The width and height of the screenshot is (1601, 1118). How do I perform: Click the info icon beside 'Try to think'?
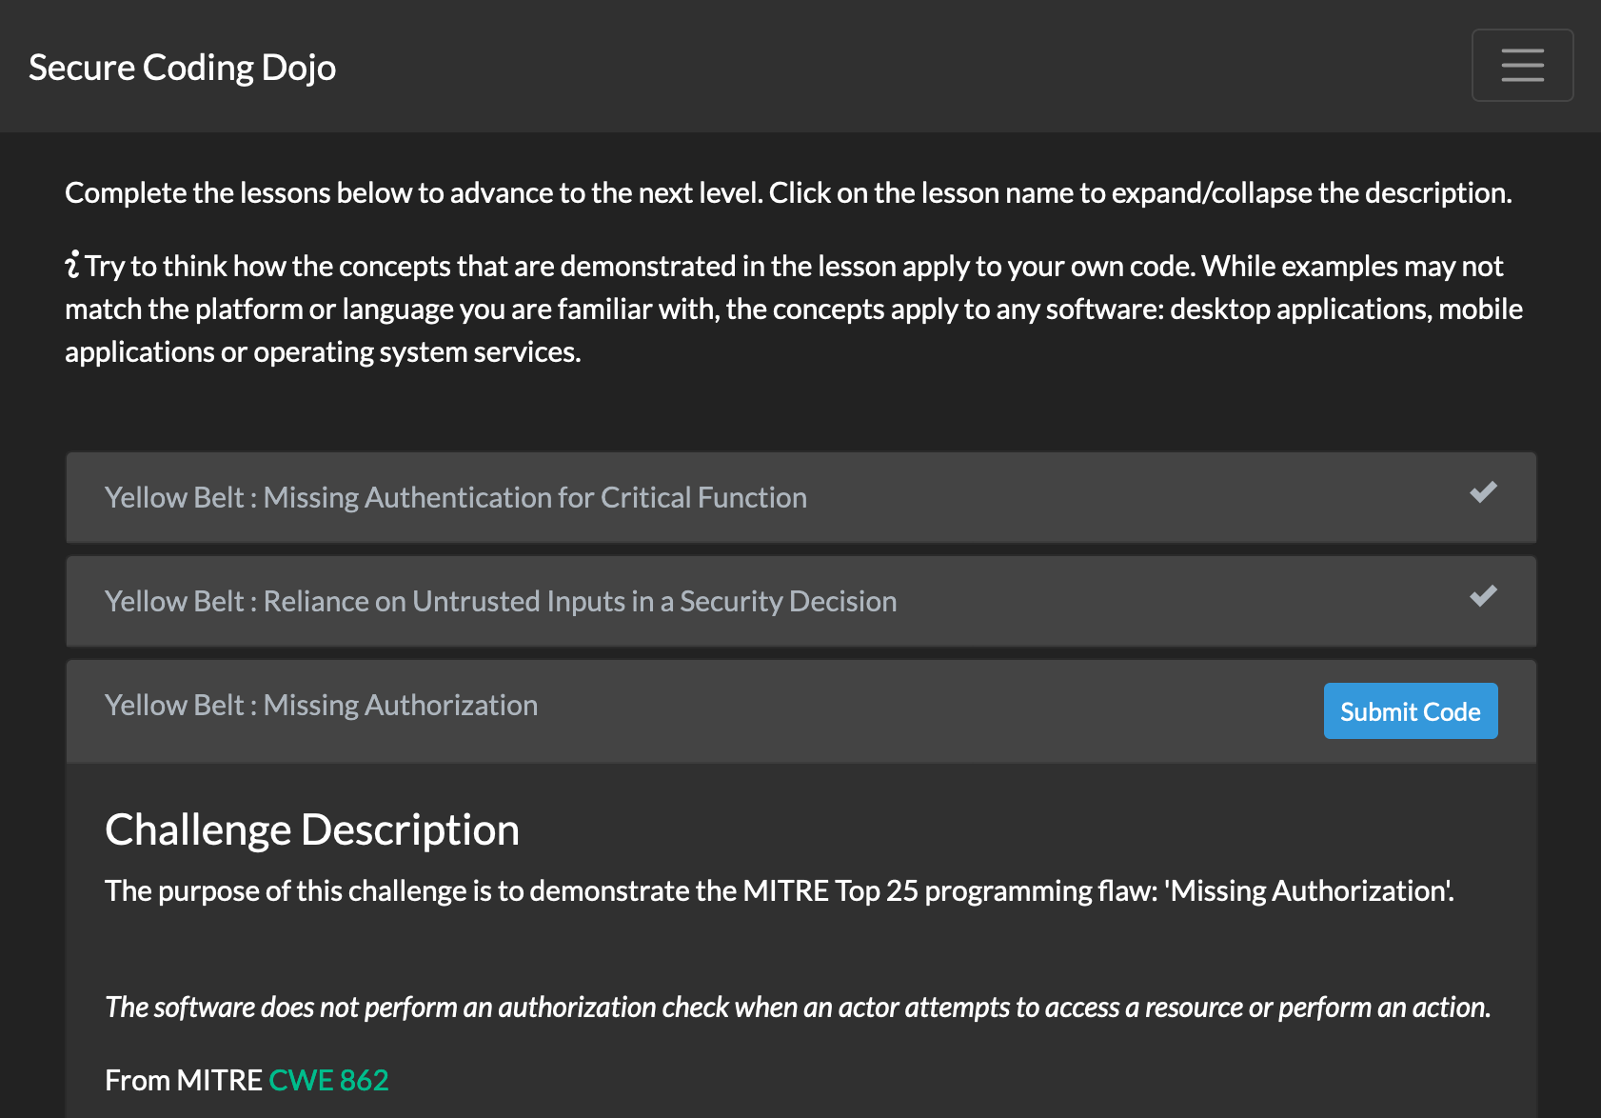click(72, 265)
